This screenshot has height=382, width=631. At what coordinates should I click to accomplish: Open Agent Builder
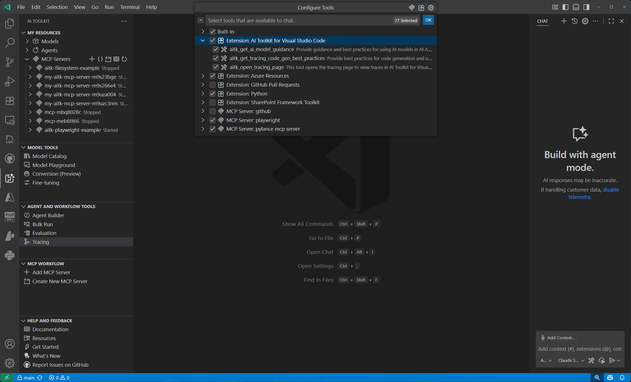pos(48,215)
